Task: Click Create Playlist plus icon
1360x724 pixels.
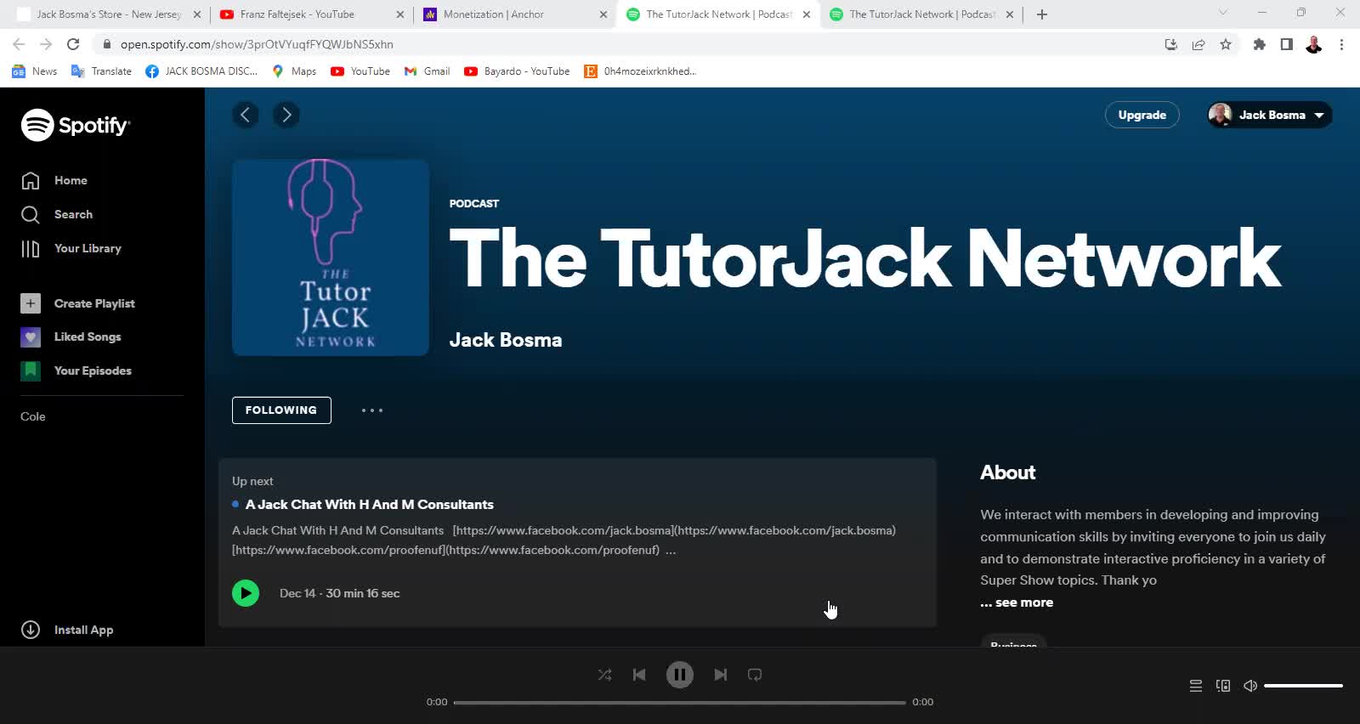Action: pos(31,303)
